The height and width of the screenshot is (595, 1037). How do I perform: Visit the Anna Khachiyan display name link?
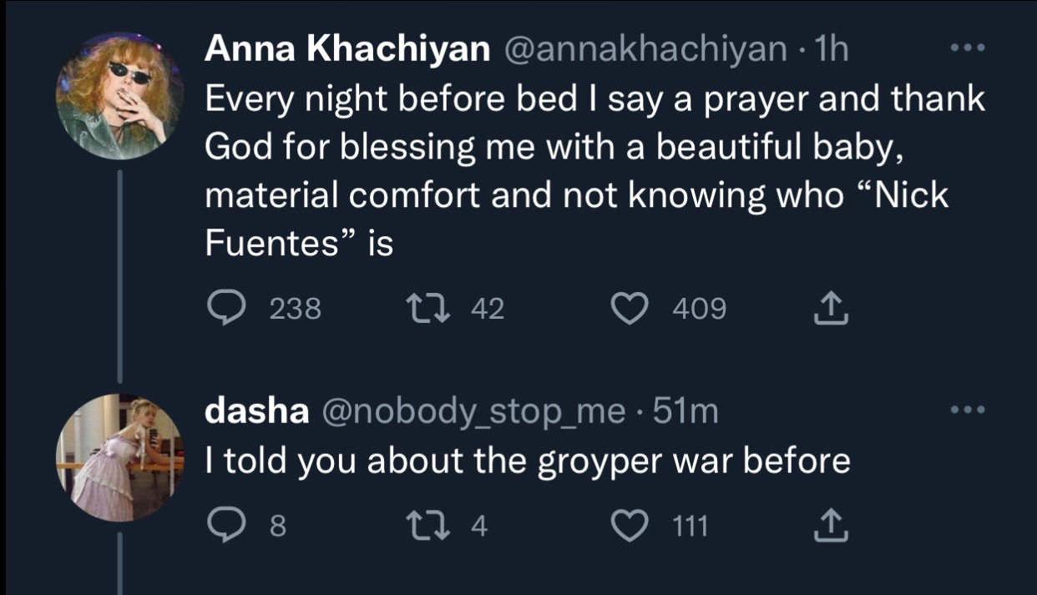[347, 51]
